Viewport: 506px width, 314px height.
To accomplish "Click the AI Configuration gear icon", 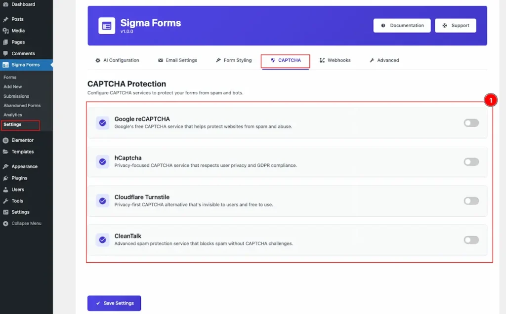I will pos(98,60).
